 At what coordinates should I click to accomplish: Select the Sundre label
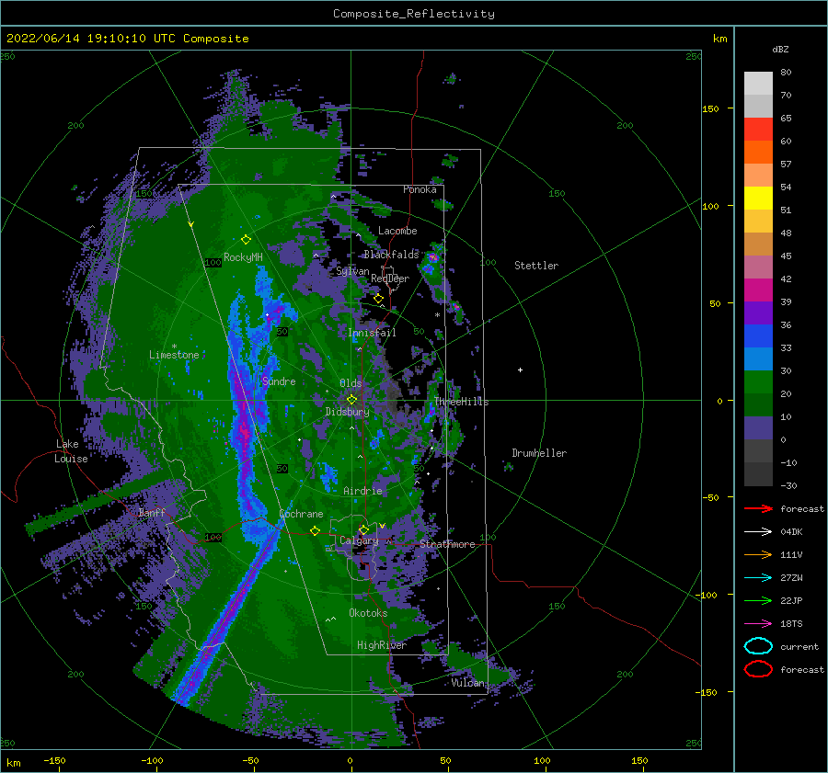[x=279, y=381]
